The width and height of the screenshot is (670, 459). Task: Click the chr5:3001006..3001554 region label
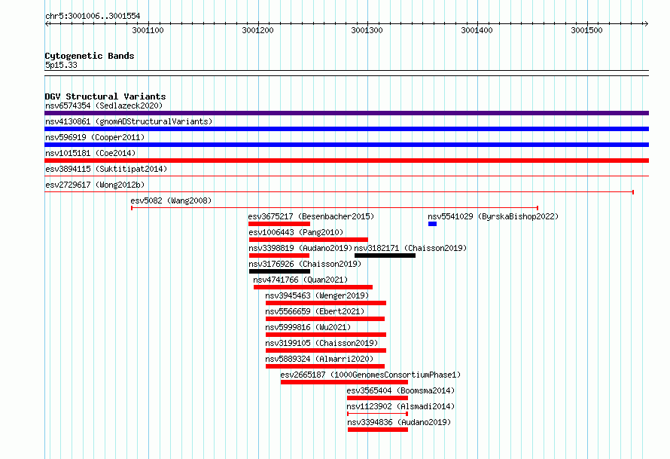tap(93, 17)
